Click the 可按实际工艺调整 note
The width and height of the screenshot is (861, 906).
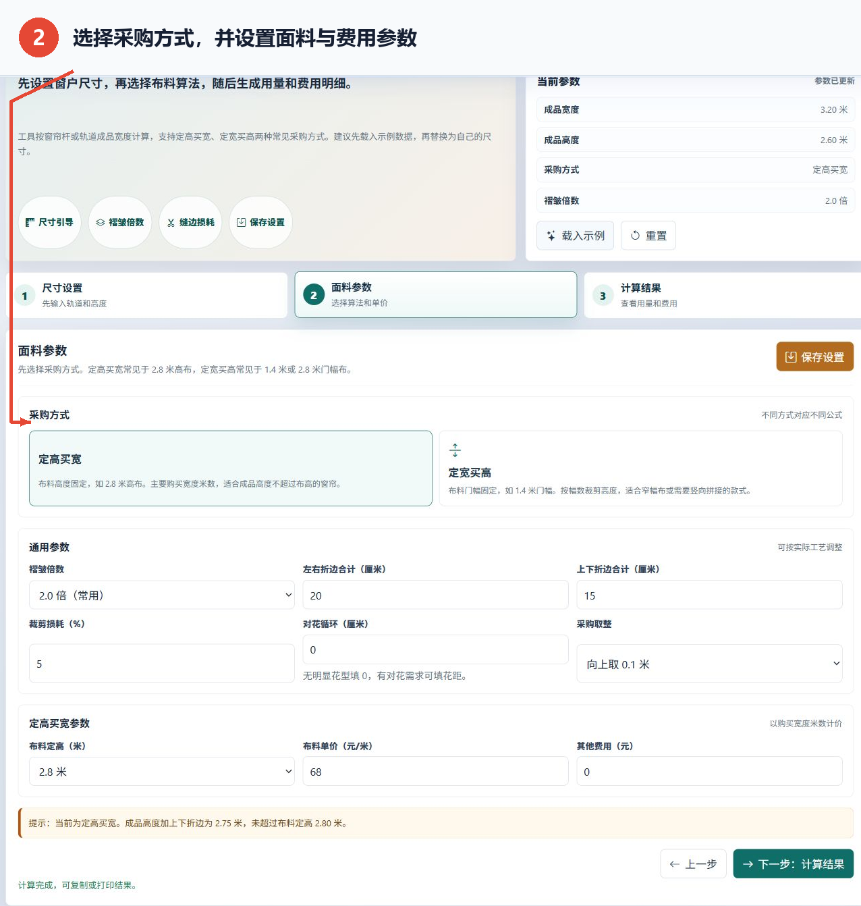pyautogui.click(x=810, y=548)
